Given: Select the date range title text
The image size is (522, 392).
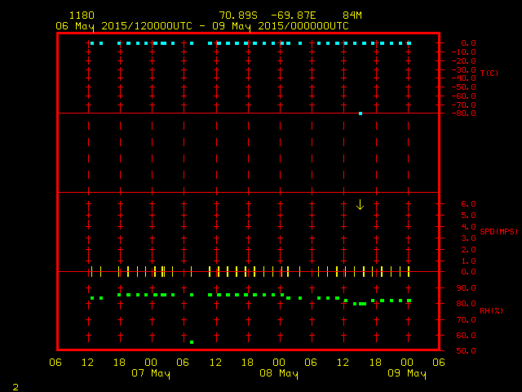Looking at the screenshot, I should pyautogui.click(x=201, y=25).
